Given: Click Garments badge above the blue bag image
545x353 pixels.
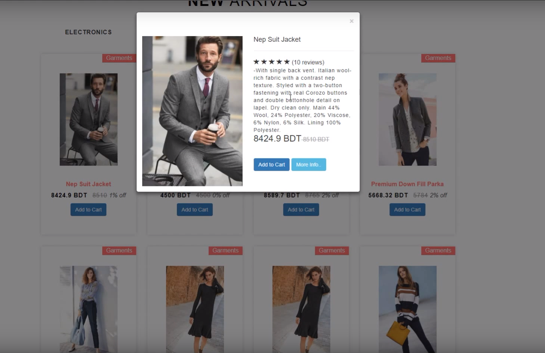Looking at the screenshot, I should tap(119, 251).
